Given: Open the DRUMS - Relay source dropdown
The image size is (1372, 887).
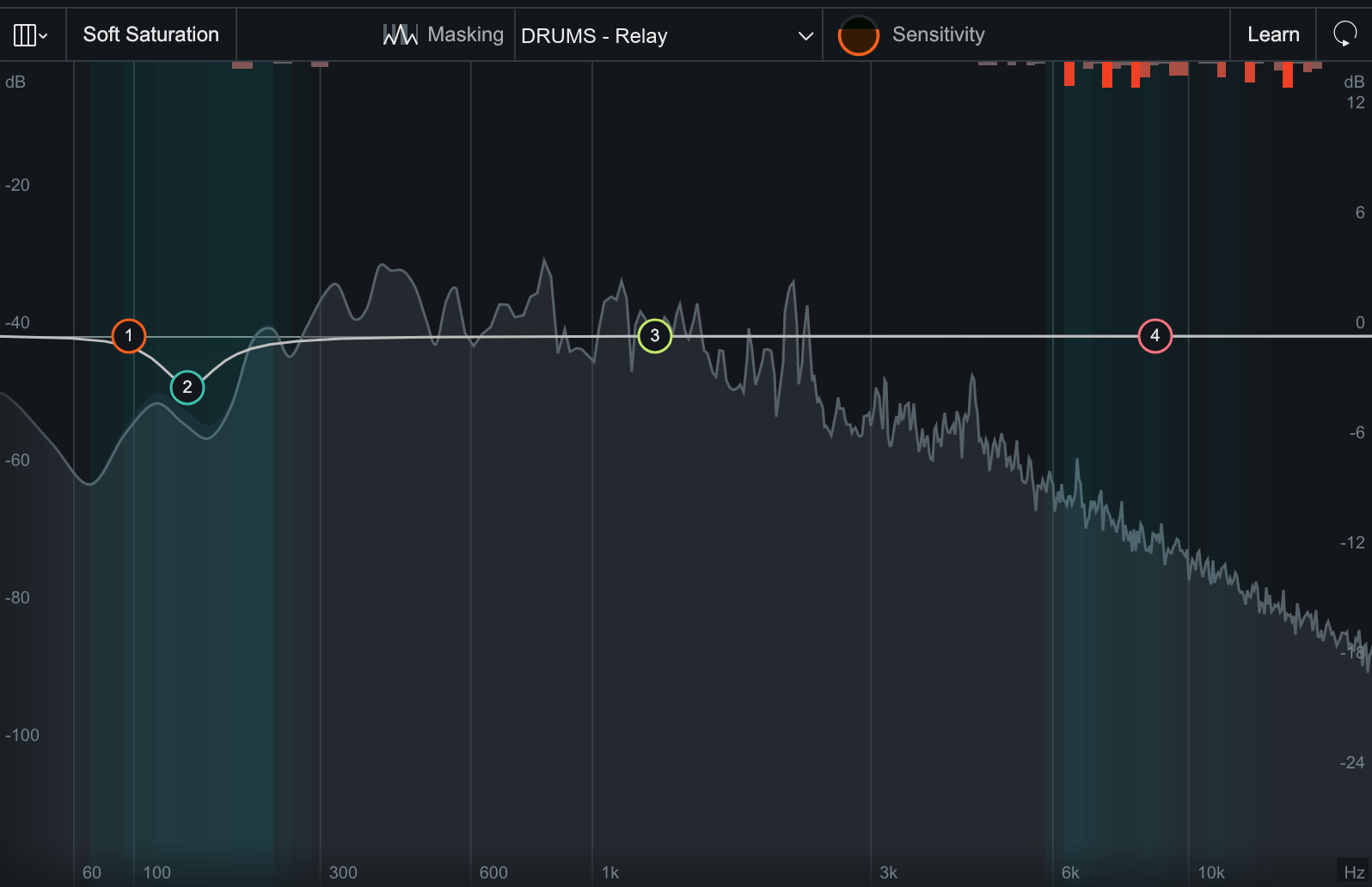Looking at the screenshot, I should pos(668,35).
